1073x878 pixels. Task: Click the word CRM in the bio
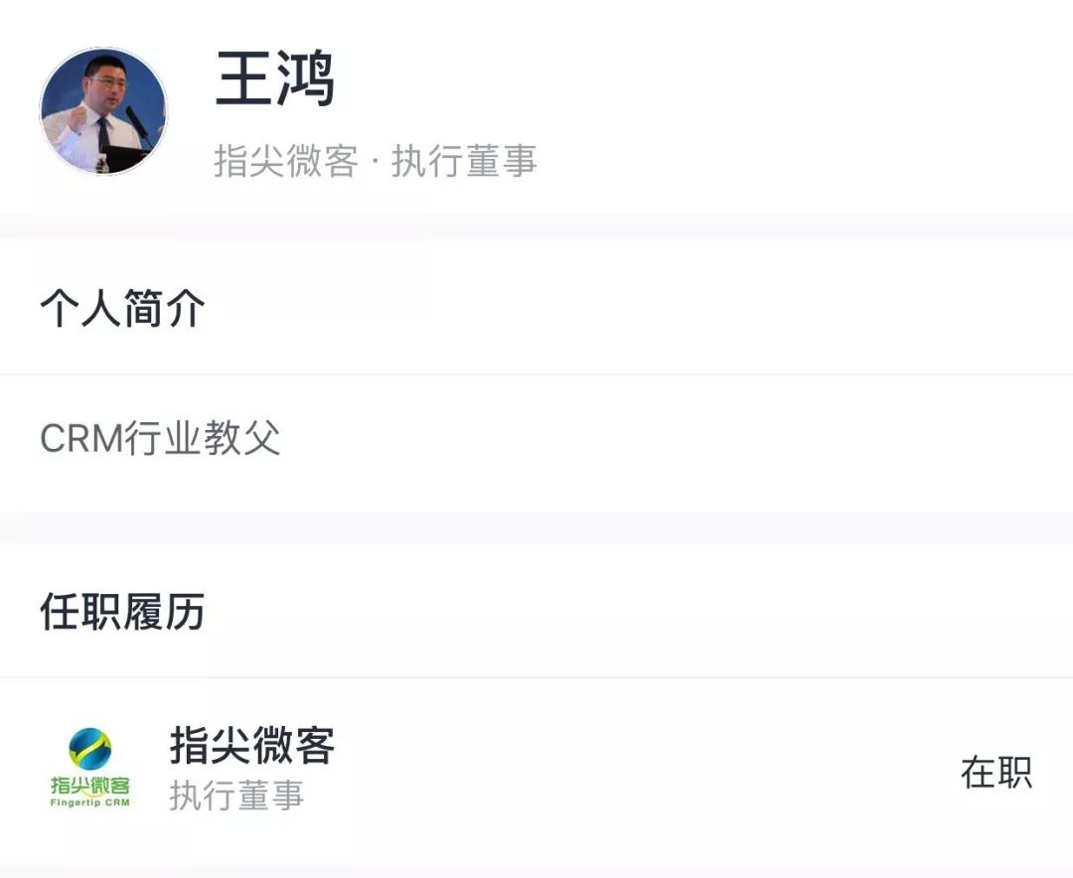81,438
